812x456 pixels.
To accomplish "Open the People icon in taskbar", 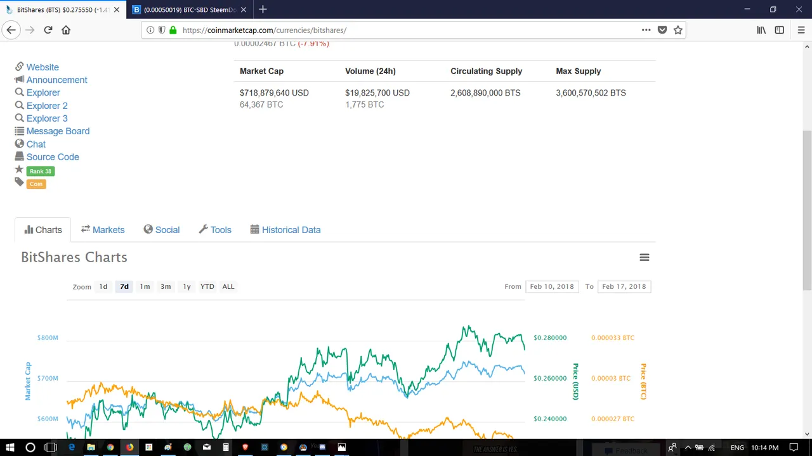I will click(672, 448).
